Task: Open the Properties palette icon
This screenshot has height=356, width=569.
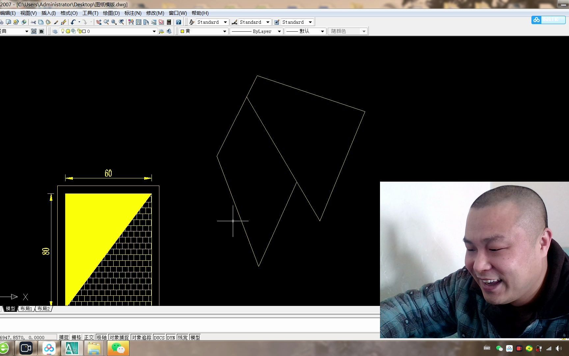Action: tap(131, 22)
